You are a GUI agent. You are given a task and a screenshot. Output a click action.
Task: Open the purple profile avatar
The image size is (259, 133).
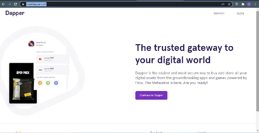[249, 4]
